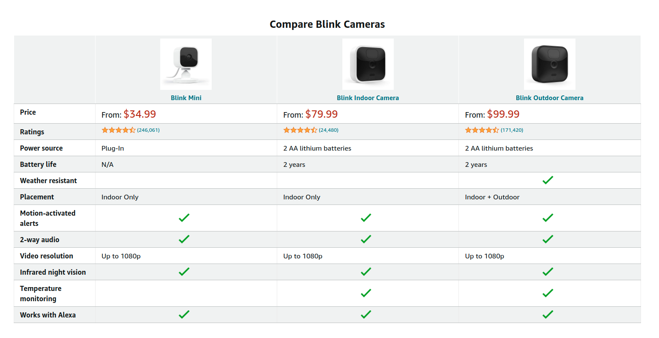
Task: Click the Blink Indoor Camera product image
Action: pyautogui.click(x=368, y=64)
